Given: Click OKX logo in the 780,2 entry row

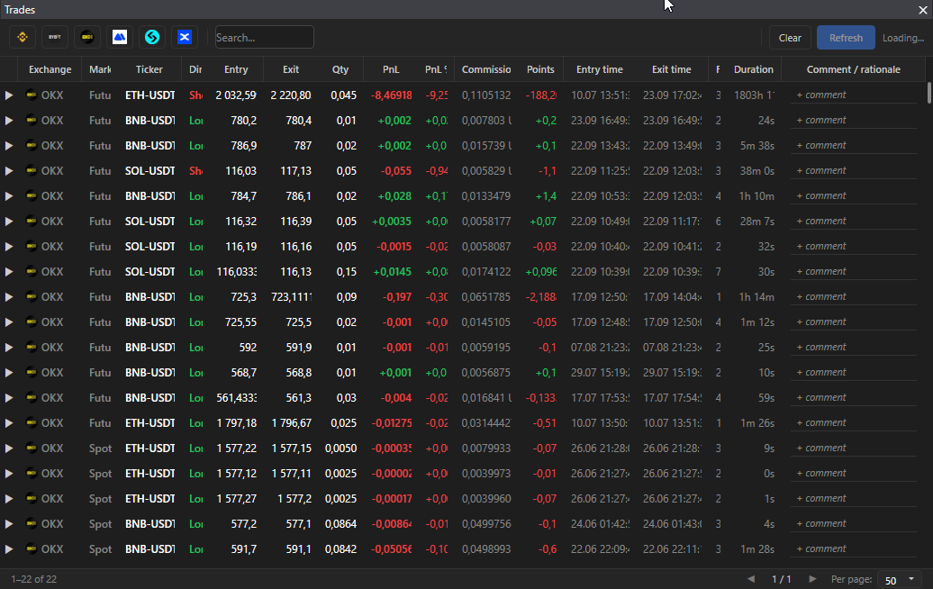Looking at the screenshot, I should [32, 120].
